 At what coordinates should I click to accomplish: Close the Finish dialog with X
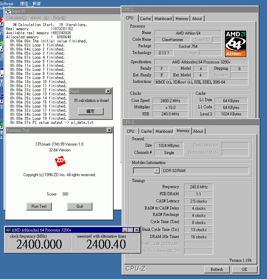[x=108, y=91]
